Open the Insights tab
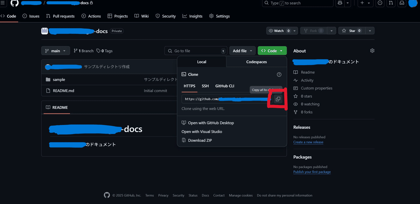 point(192,16)
